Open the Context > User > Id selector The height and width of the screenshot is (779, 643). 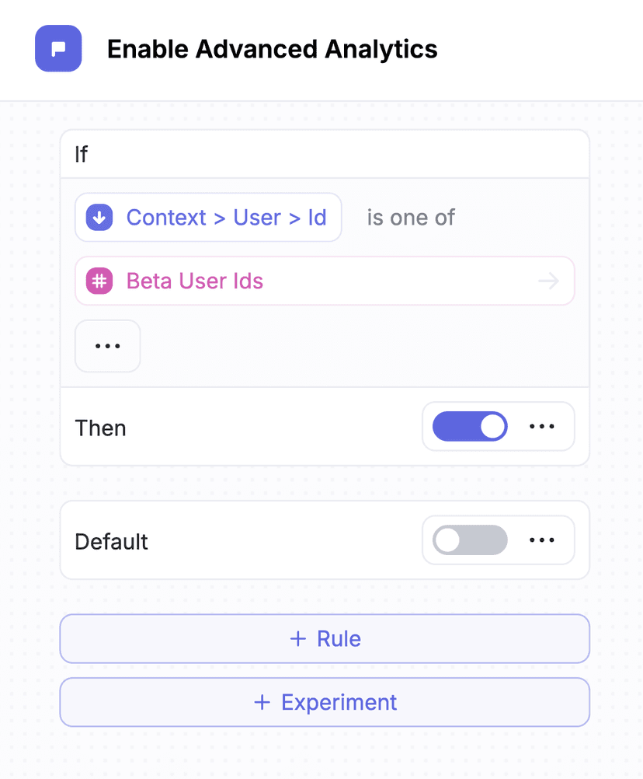pyautogui.click(x=208, y=218)
